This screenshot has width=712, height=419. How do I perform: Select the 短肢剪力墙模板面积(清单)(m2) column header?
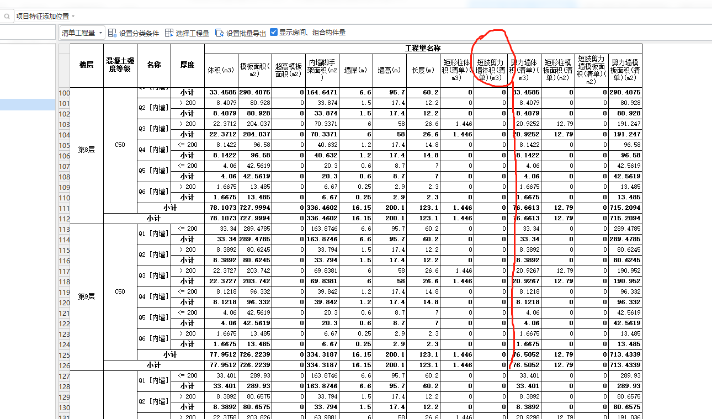592,70
